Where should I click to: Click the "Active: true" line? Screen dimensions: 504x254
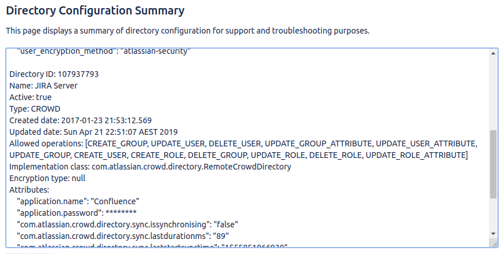tap(30, 97)
